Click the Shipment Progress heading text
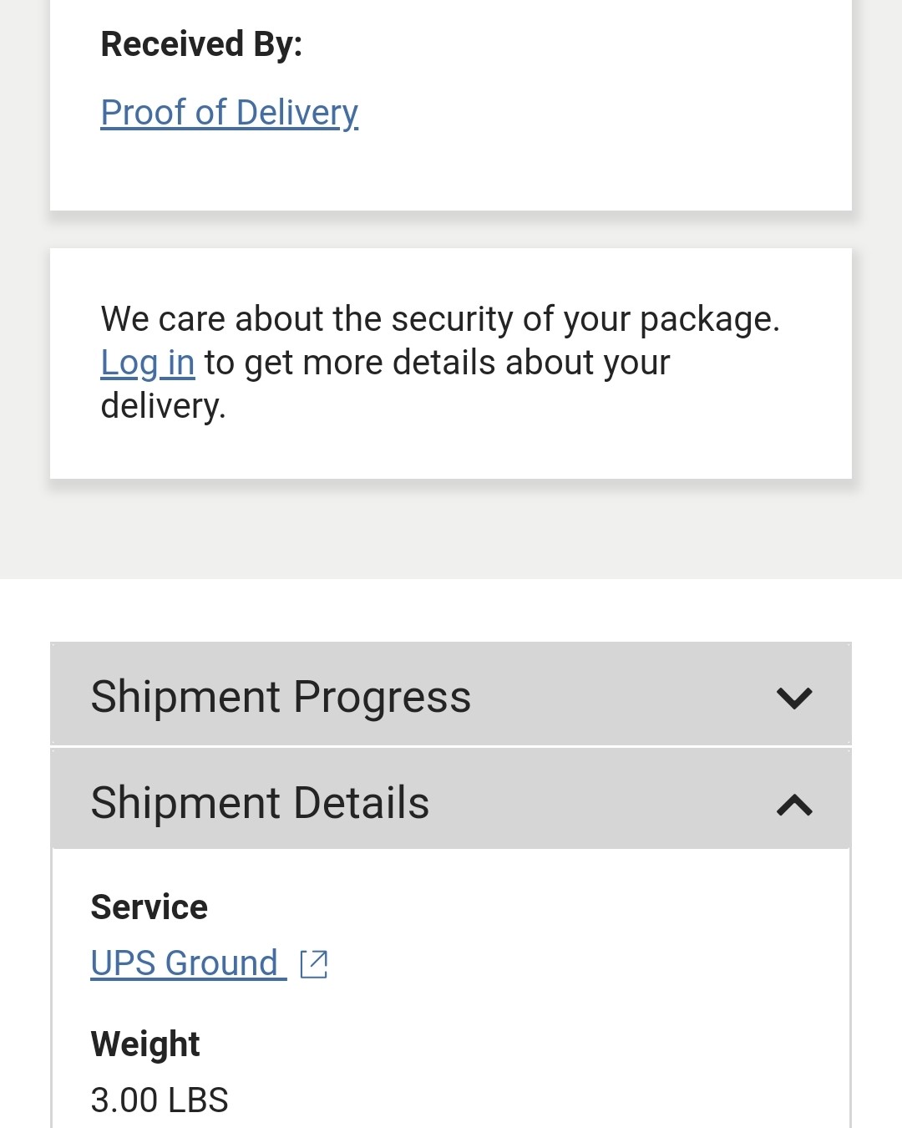Viewport: 902px width, 1128px height. [281, 697]
